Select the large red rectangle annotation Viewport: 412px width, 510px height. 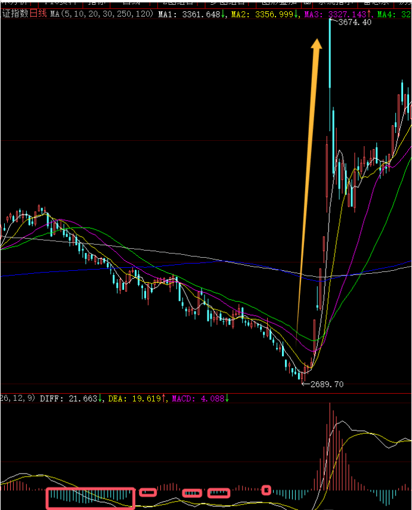click(91, 498)
